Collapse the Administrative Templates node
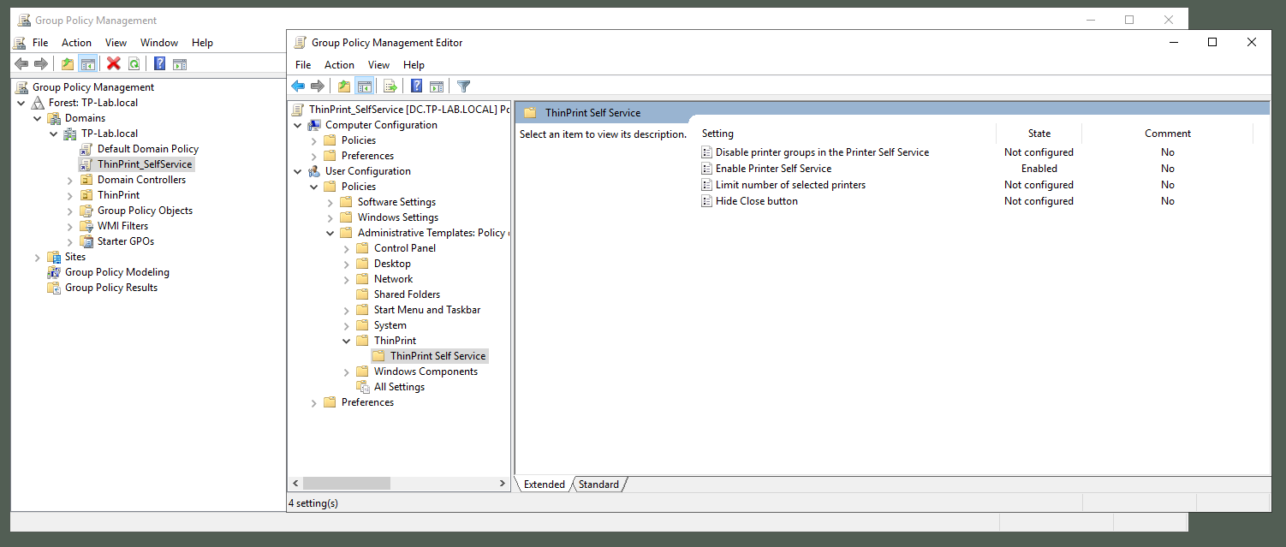Image resolution: width=1286 pixels, height=547 pixels. 330,233
